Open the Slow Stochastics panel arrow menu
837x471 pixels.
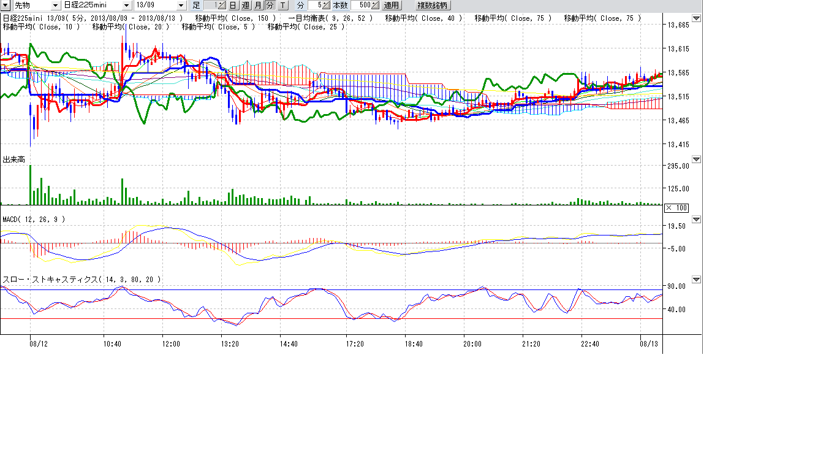tap(696, 280)
